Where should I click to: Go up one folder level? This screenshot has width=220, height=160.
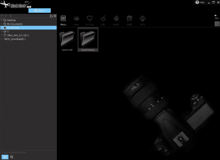11,16
